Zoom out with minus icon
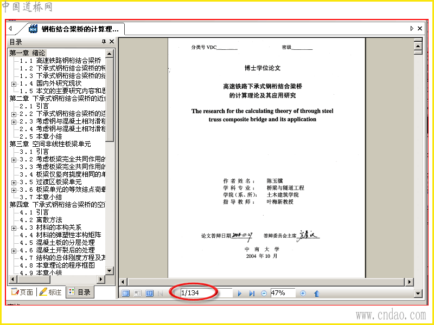434x325 pixels. point(264,293)
